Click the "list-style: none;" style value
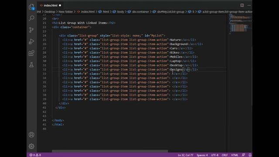This screenshot has height=157, width=279. coord(126,36)
